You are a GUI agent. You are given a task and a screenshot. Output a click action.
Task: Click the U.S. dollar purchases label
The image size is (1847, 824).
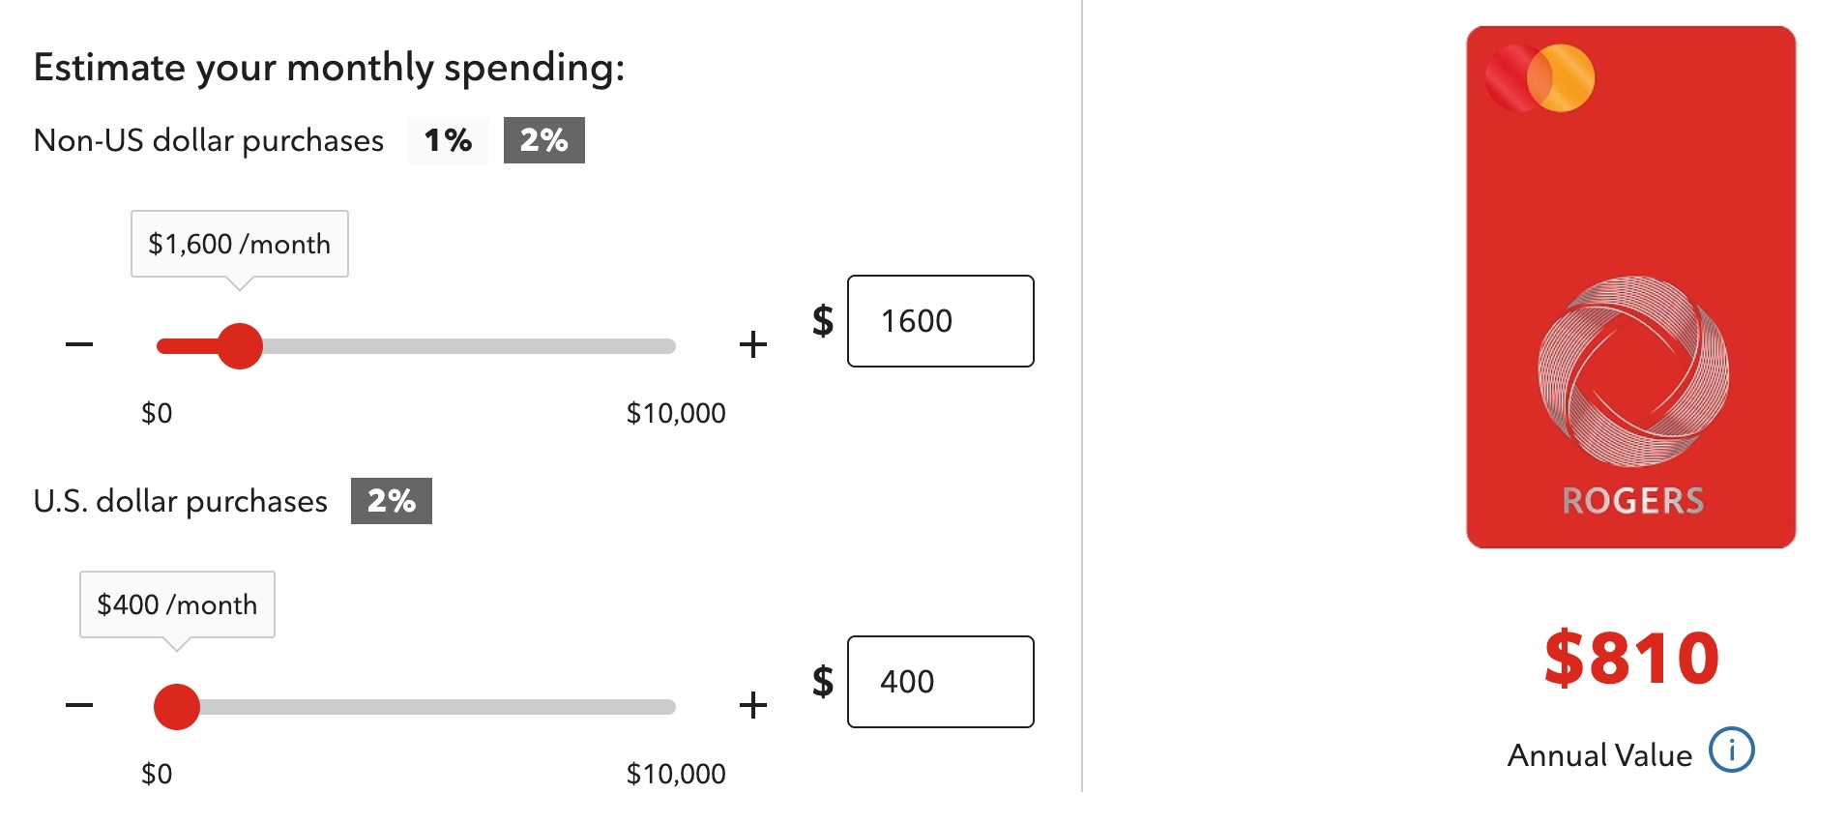coord(180,501)
